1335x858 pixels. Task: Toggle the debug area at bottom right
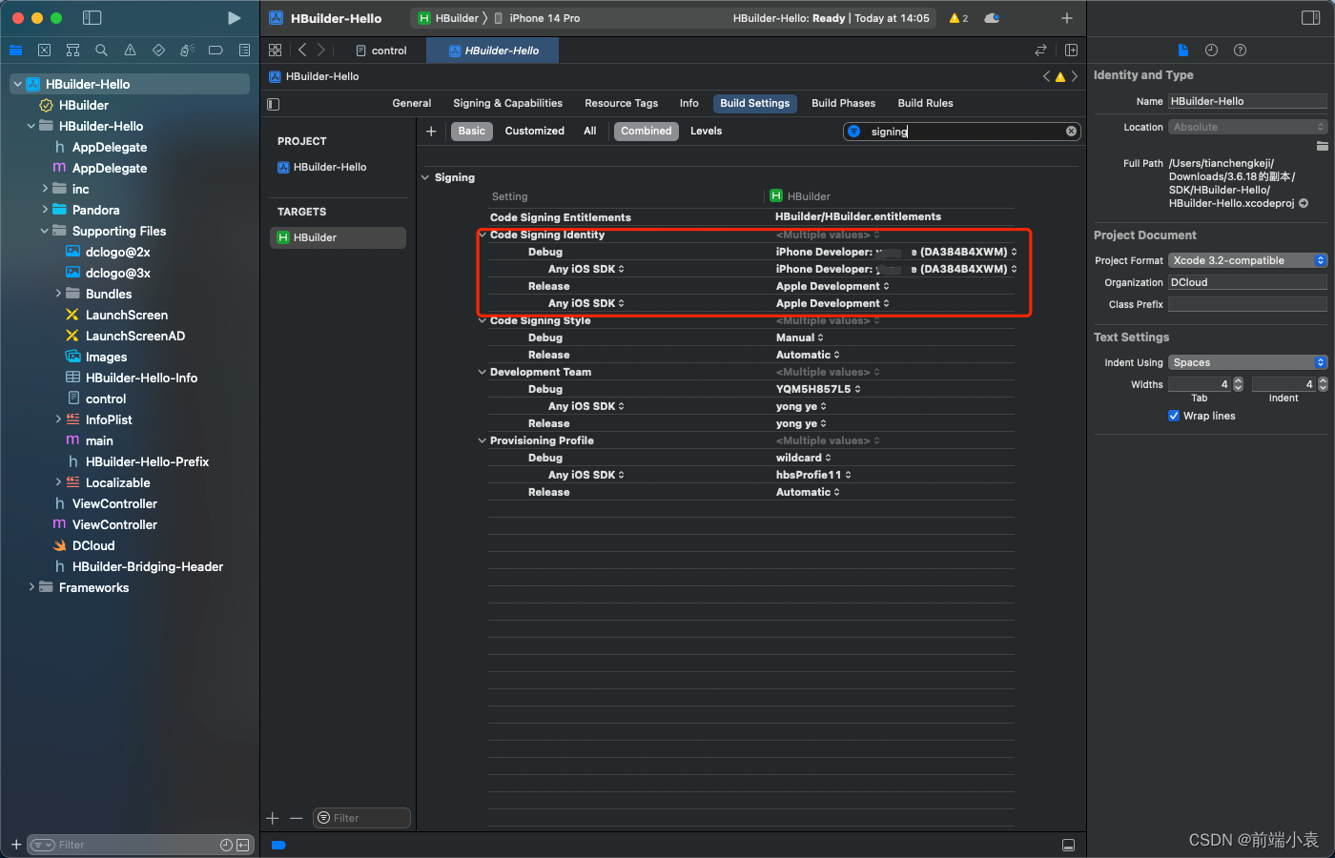pos(1068,846)
